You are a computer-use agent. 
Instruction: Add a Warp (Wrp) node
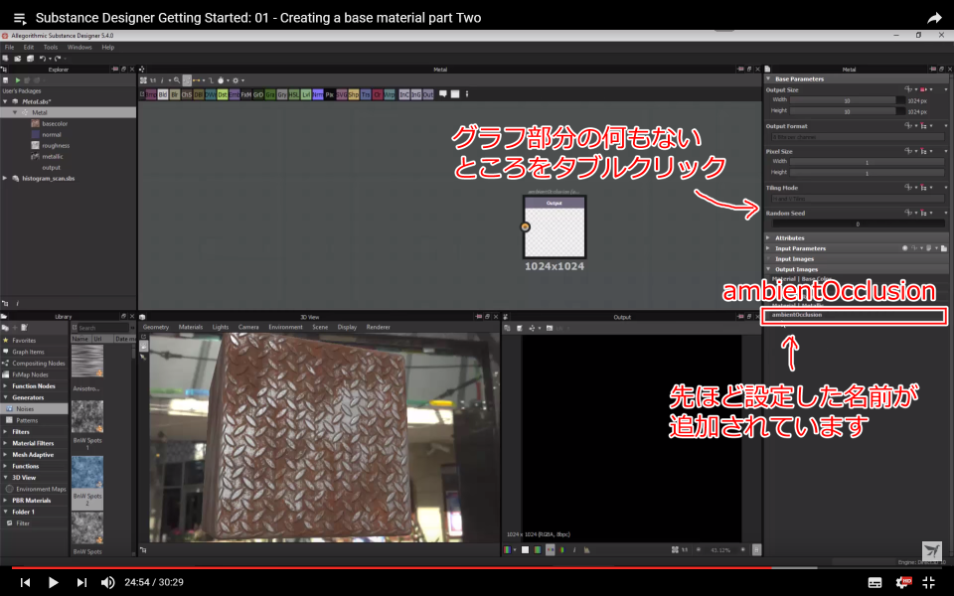click(390, 94)
